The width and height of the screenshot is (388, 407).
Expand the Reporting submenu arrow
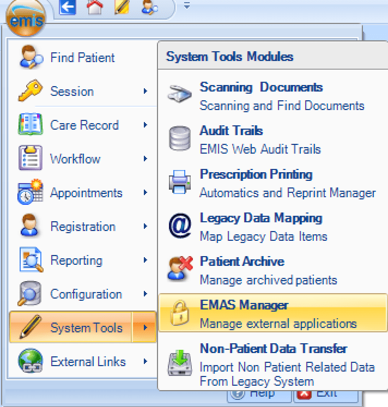pyautogui.click(x=145, y=260)
